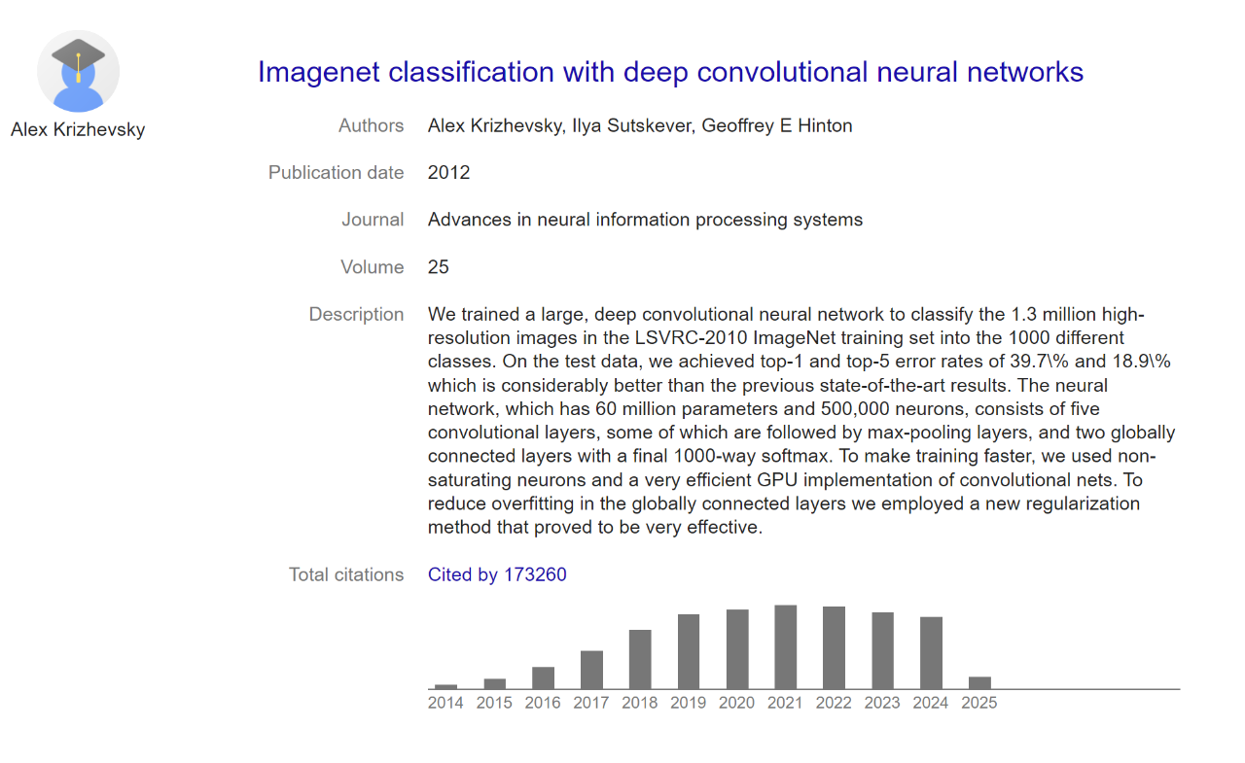
Task: Click the description paragraph text
Action: click(801, 421)
